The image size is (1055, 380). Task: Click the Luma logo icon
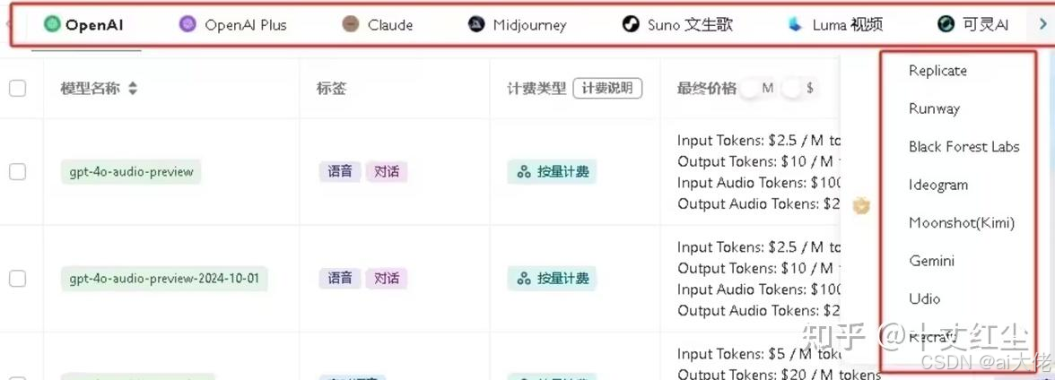pos(796,25)
